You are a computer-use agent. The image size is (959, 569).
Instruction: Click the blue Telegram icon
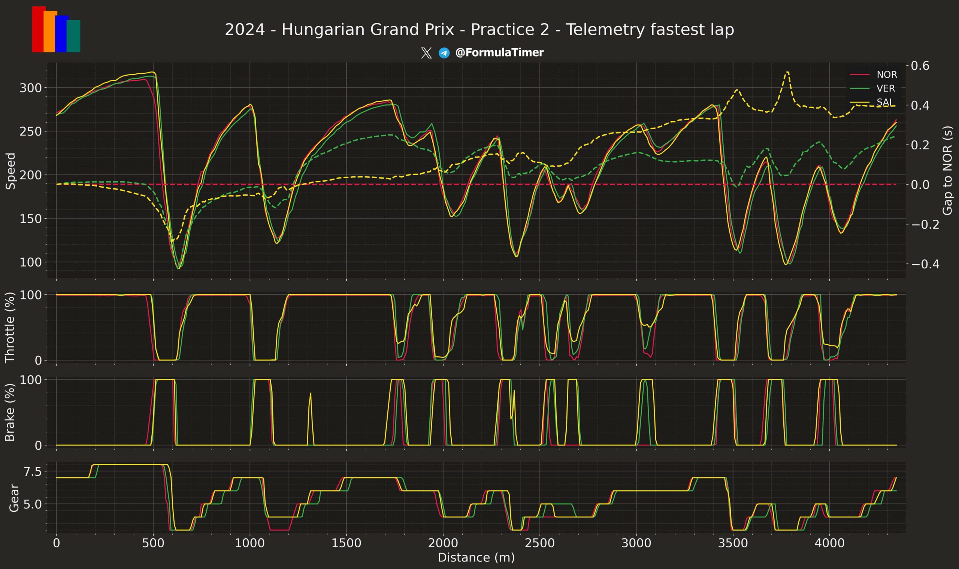click(444, 53)
